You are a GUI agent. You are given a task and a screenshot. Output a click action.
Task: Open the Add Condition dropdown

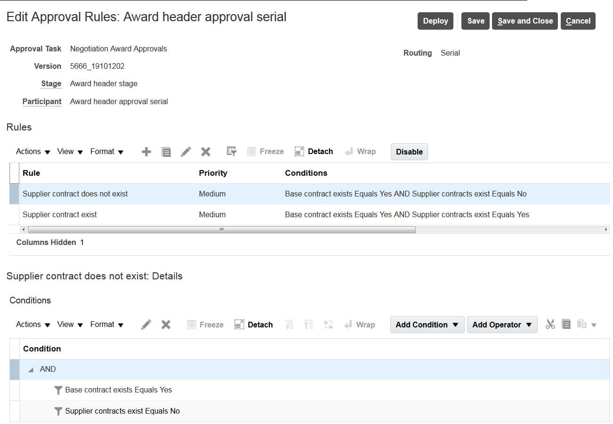click(426, 324)
